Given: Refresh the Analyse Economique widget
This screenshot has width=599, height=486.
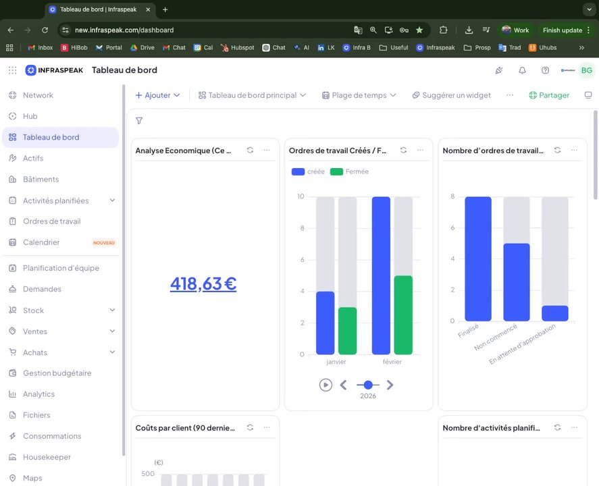Looking at the screenshot, I should [x=250, y=150].
